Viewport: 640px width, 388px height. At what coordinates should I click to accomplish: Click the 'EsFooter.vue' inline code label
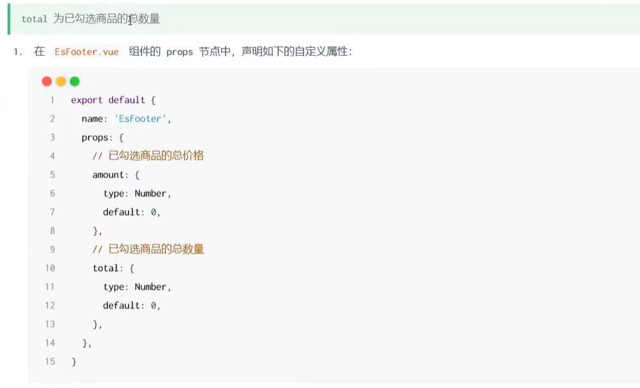pyautogui.click(x=86, y=52)
